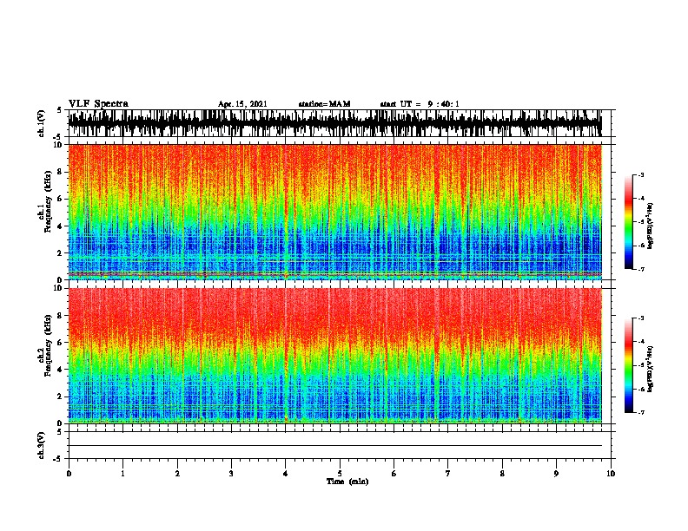This screenshot has width=688, height=531.
Task: Click time-axis tick label "9"
Action: 556,474
